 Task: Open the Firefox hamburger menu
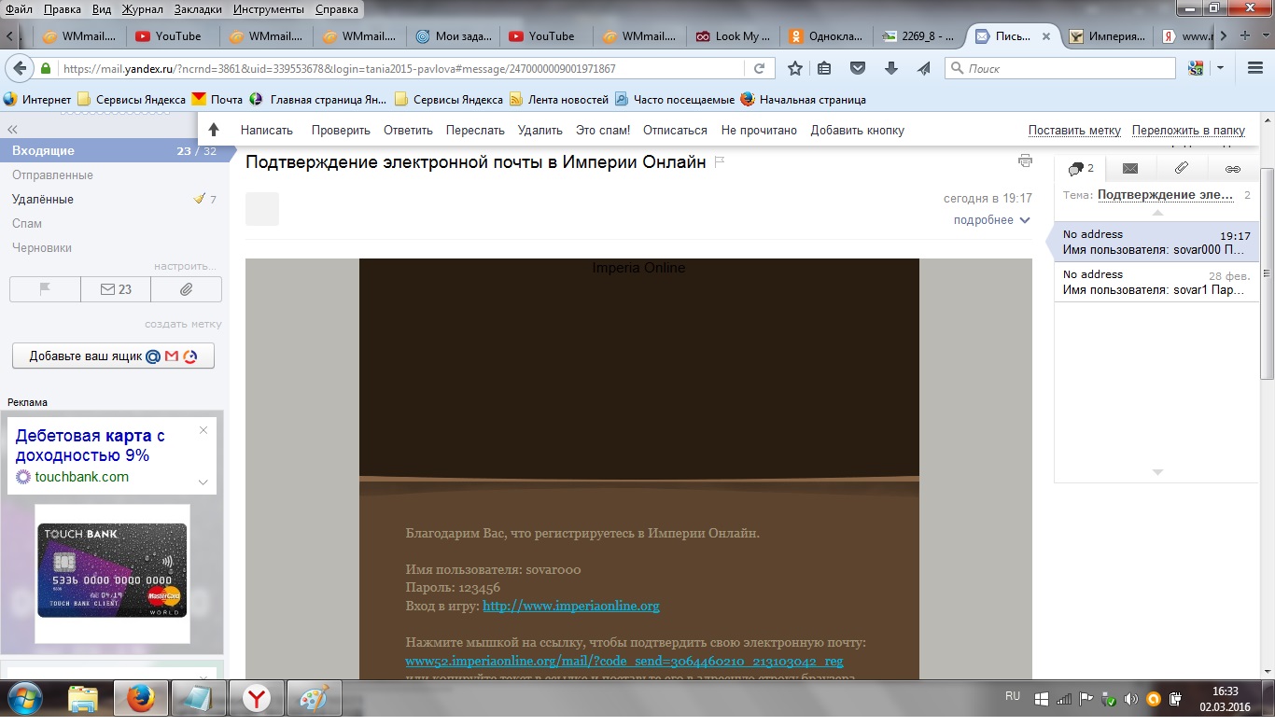1255,68
